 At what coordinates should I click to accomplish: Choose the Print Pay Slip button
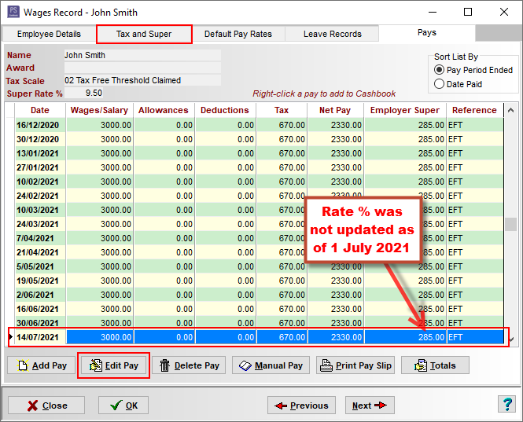point(355,365)
